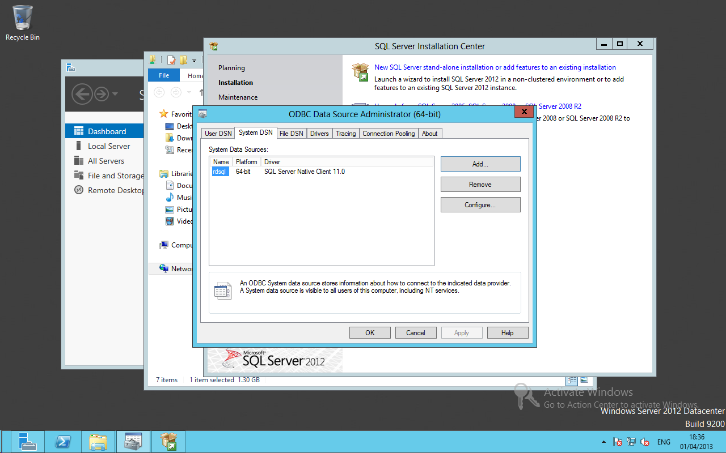Click Server Manager title bar icon
The width and height of the screenshot is (726, 453).
coord(71,67)
